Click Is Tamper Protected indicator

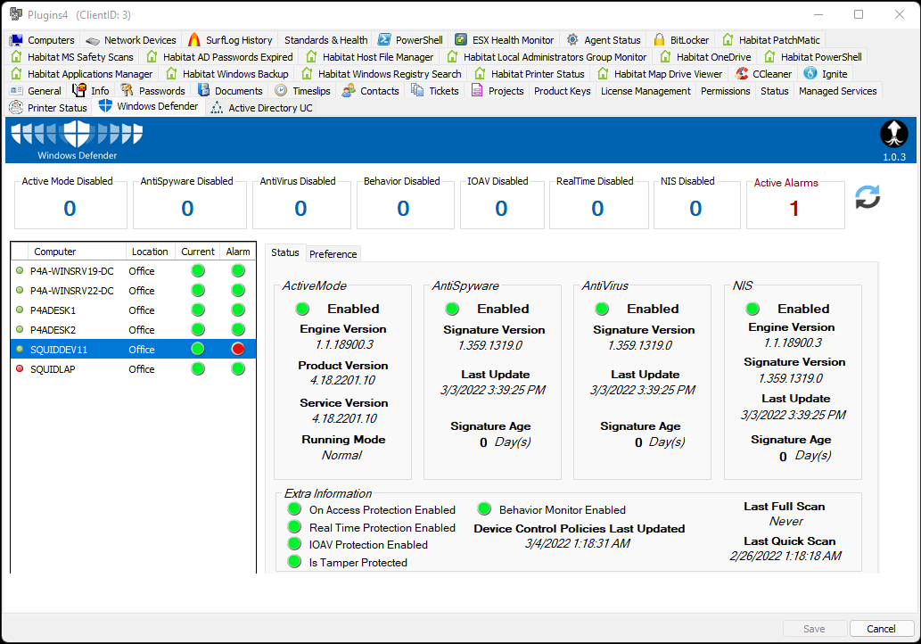pos(294,562)
